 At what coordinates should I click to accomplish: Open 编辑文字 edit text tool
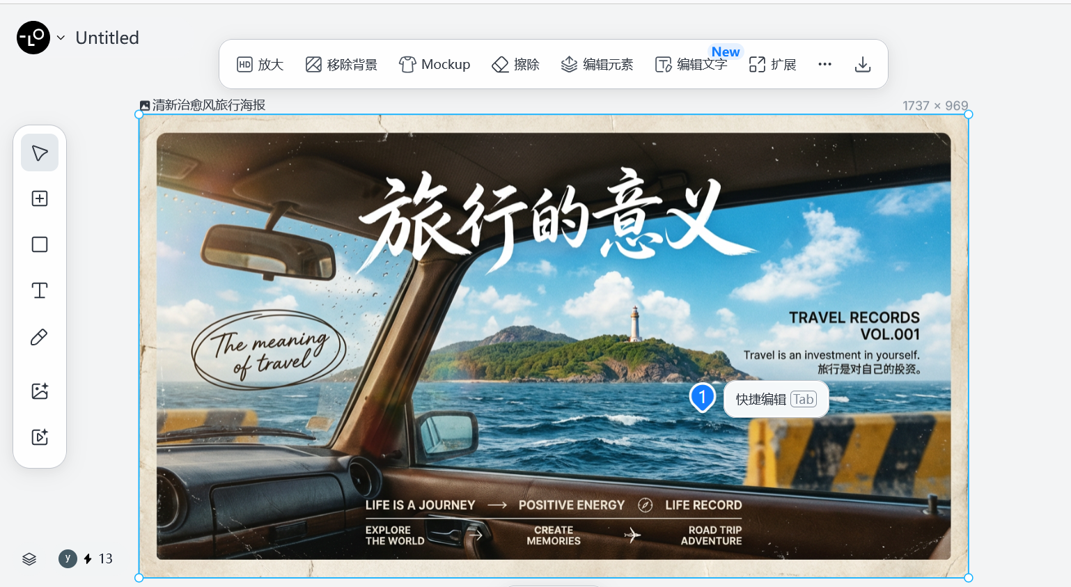[x=691, y=65]
